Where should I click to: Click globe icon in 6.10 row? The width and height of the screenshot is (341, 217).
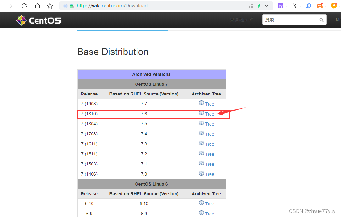(x=201, y=203)
